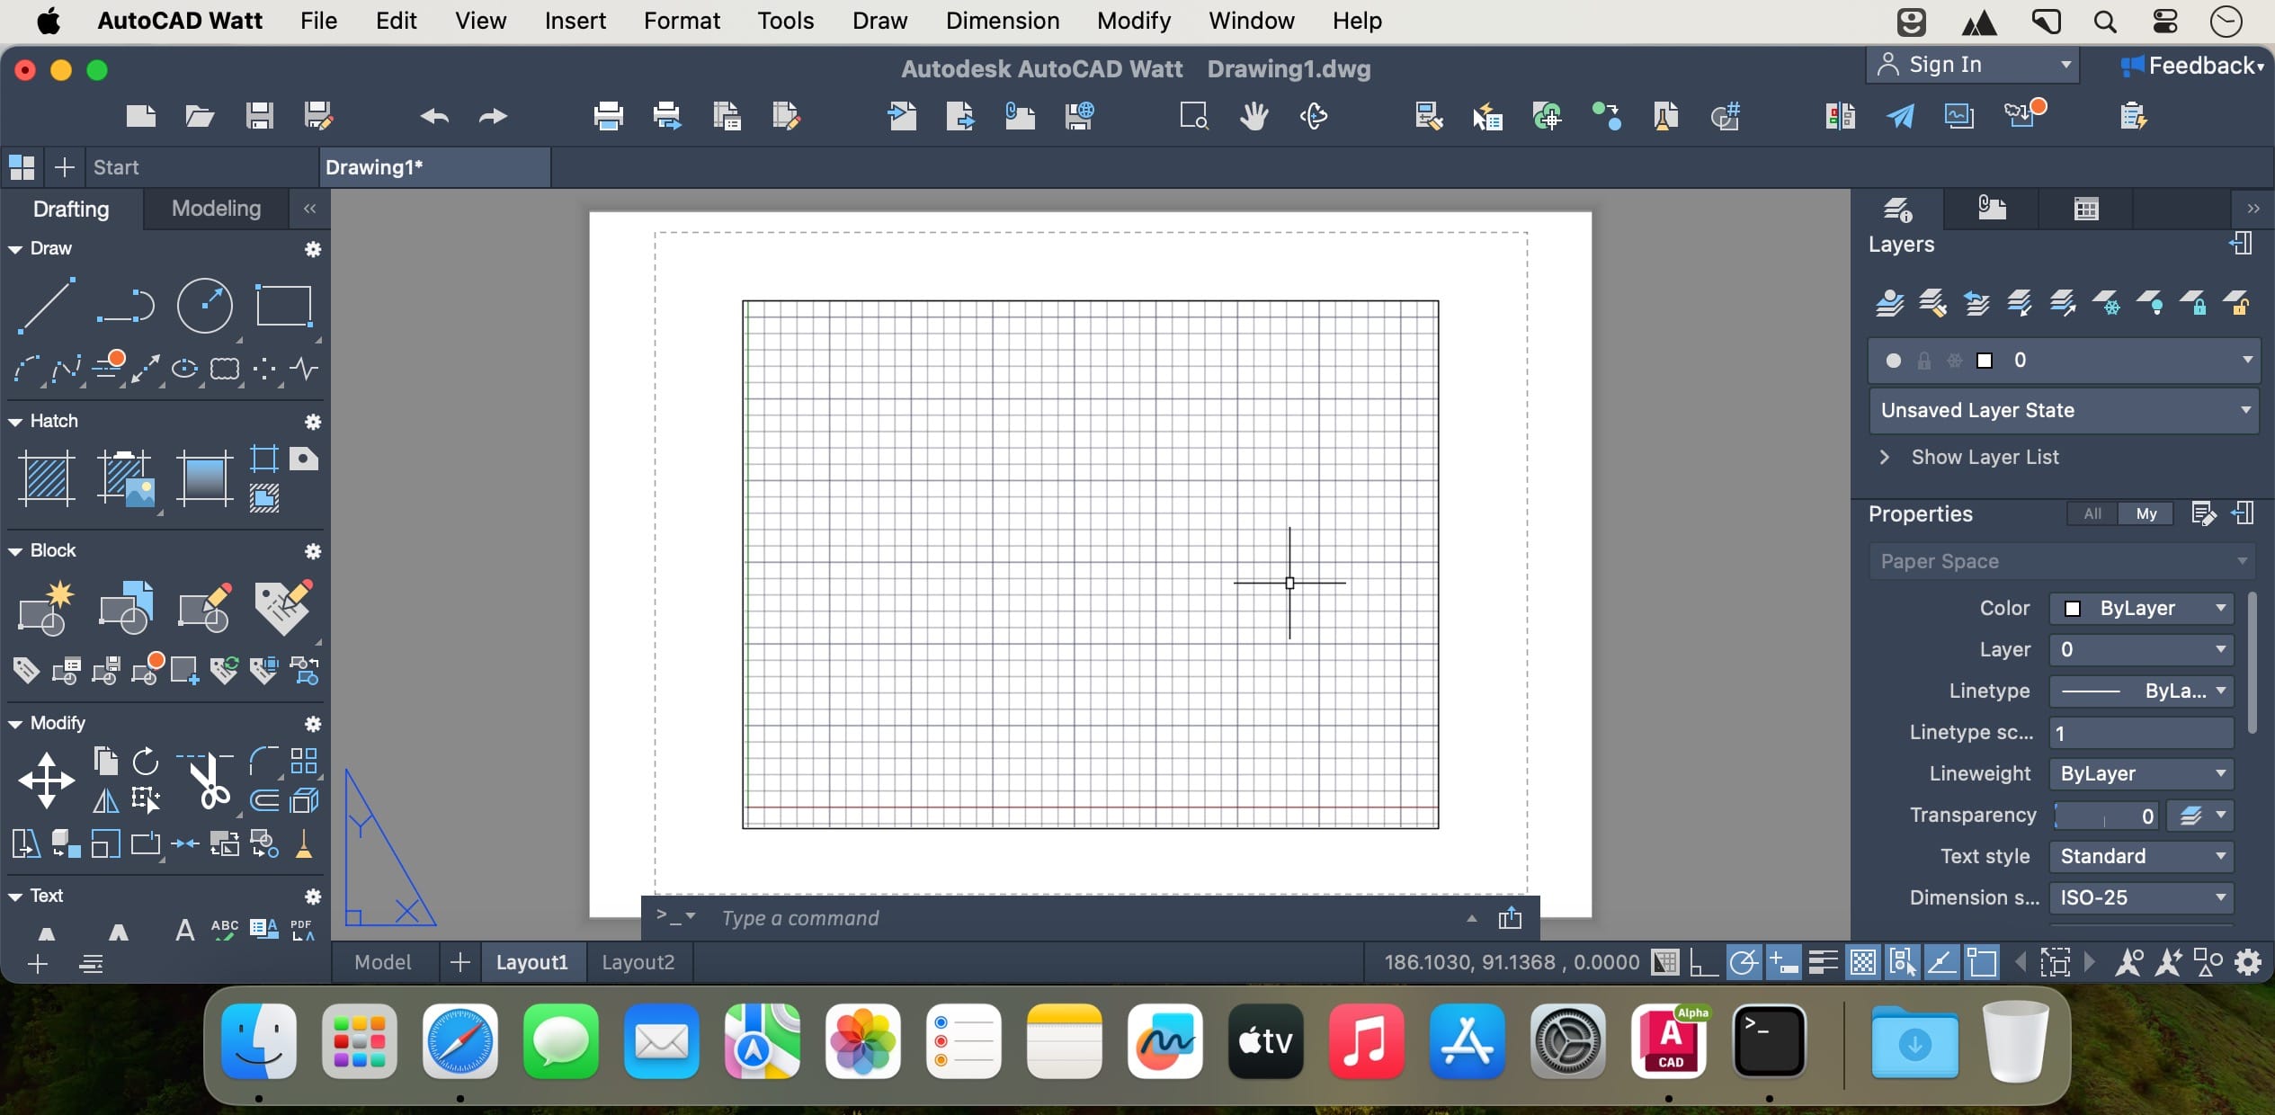Select the Pan hand tool

[x=1254, y=116]
